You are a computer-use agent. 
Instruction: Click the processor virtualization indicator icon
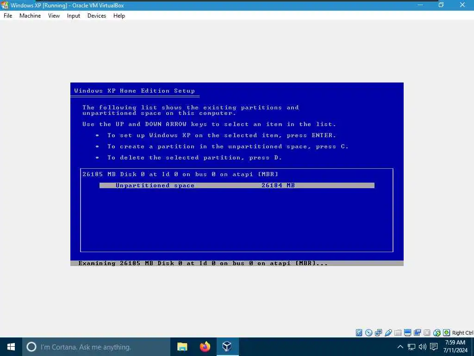point(427,333)
